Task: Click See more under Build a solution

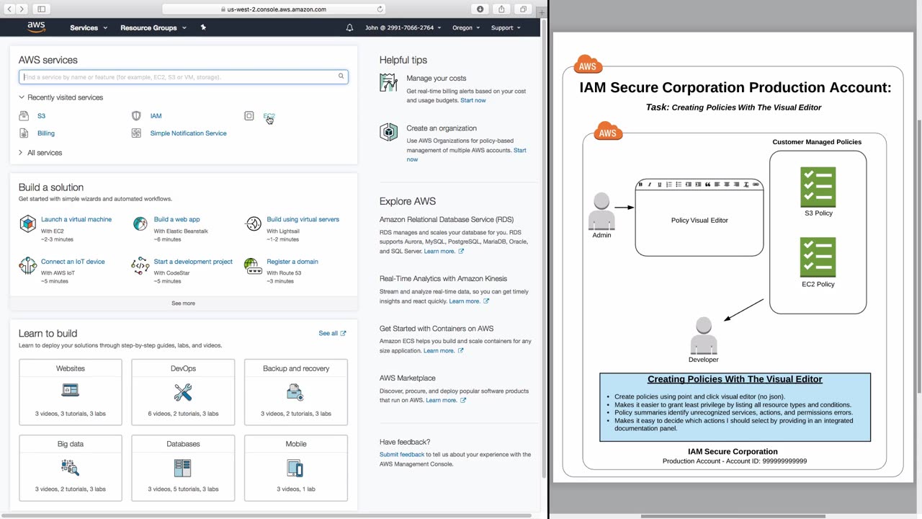Action: (183, 303)
